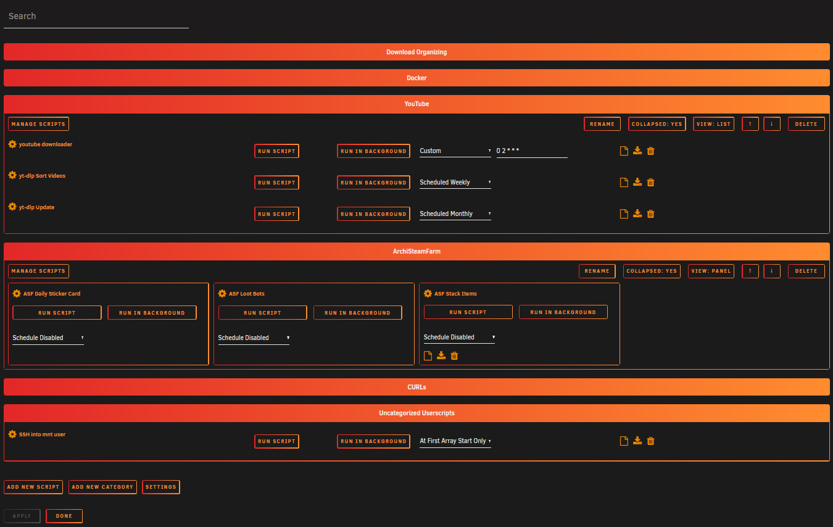Click Manage Scripts in ArchiSteamFarm category
The height and width of the screenshot is (527, 833).
point(38,271)
